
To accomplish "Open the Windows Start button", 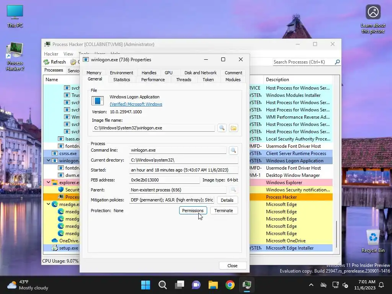I will [145, 285].
